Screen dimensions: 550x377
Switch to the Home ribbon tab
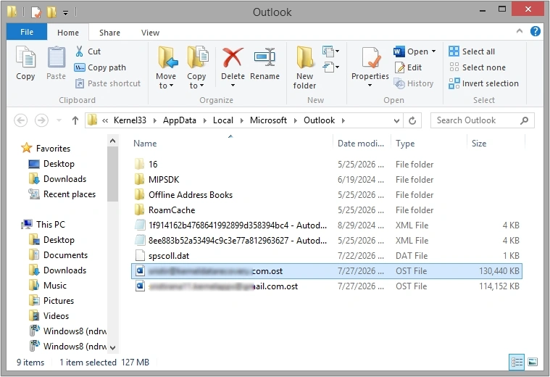click(x=68, y=33)
